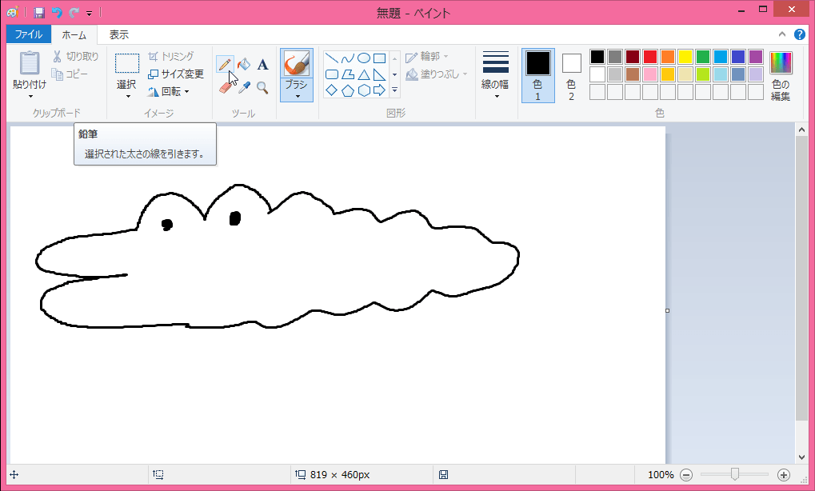Image resolution: width=815 pixels, height=491 pixels.
Task: Click the paste clipboard icon
Action: click(30, 63)
